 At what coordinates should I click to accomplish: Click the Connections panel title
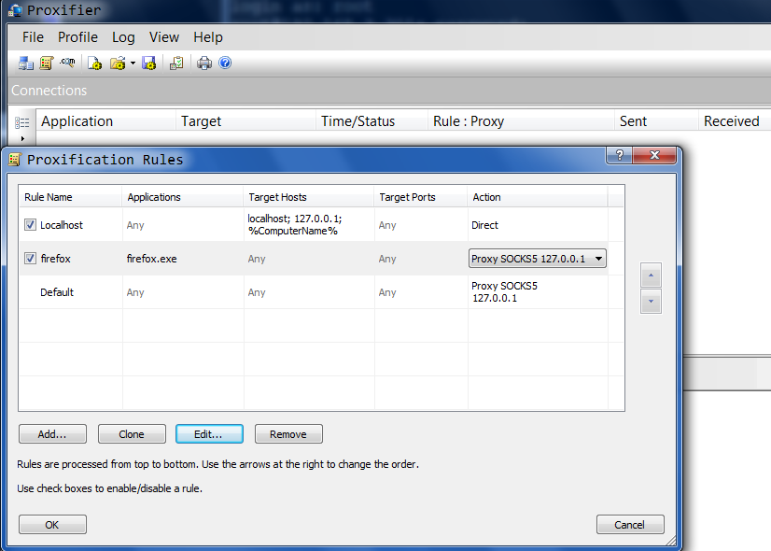[49, 91]
